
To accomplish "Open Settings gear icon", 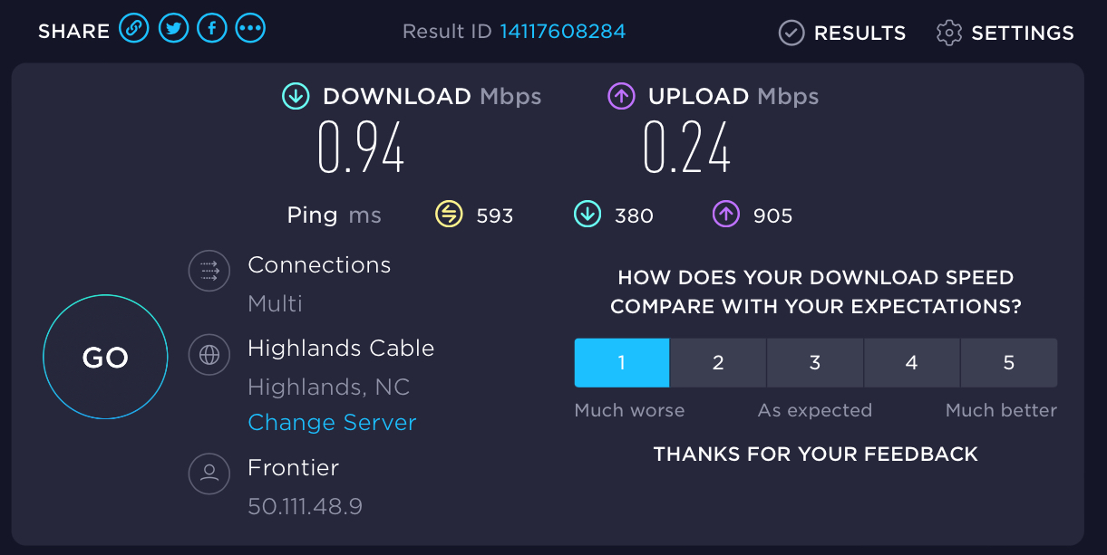I will point(949,33).
